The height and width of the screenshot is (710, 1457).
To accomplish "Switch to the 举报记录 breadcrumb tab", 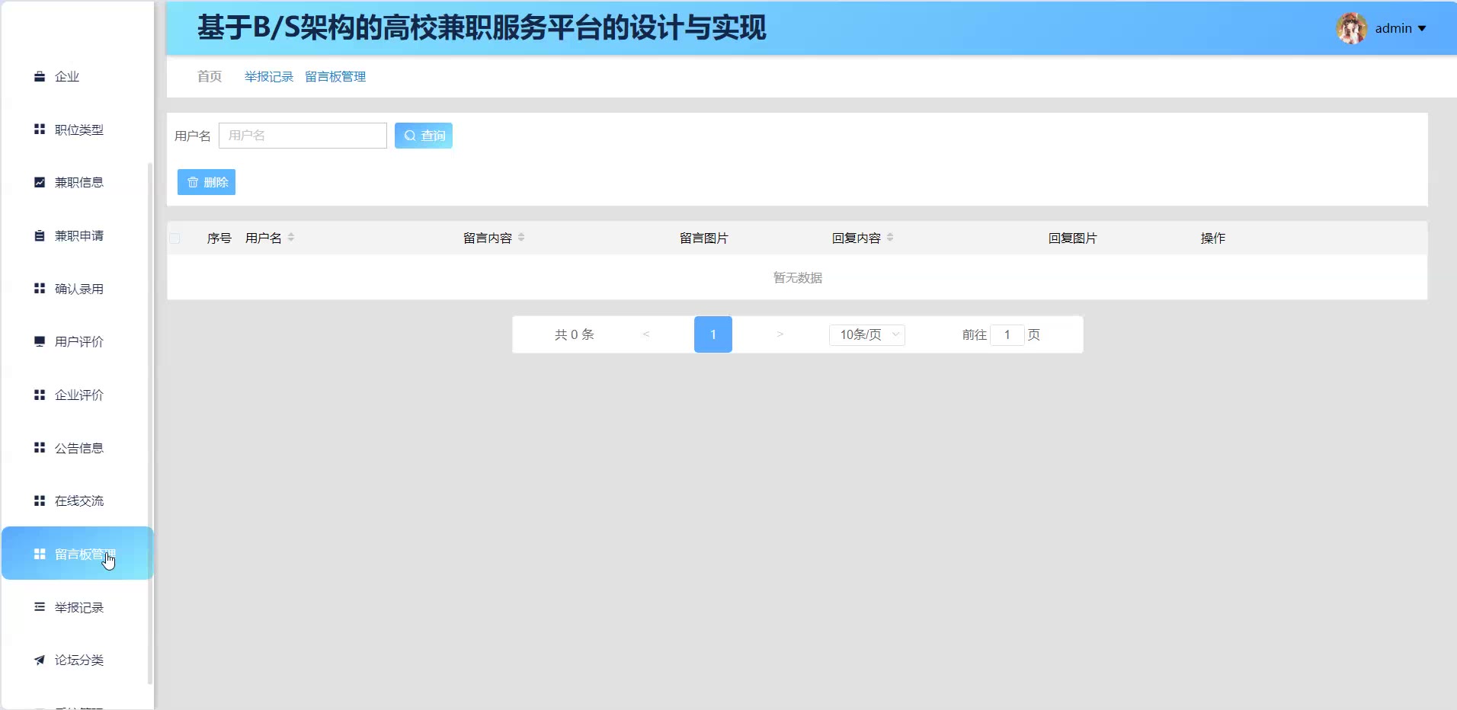I will click(268, 77).
